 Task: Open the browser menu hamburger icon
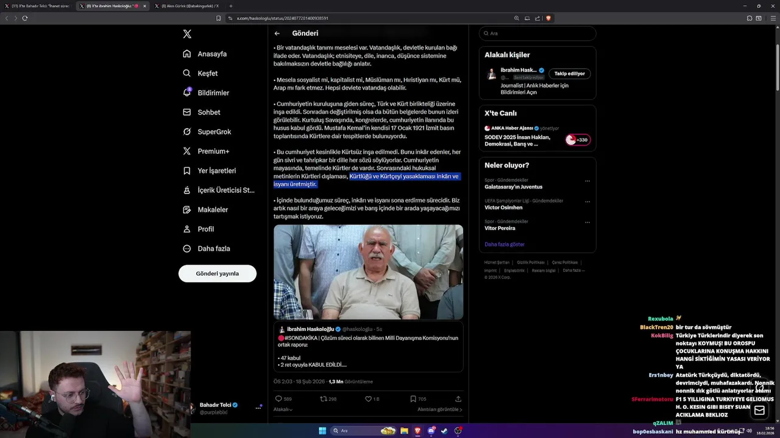click(773, 18)
